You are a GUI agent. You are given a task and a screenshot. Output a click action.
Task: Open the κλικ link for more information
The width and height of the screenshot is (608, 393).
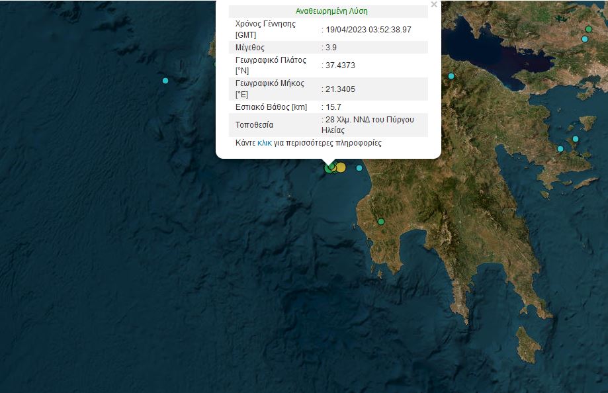coord(265,143)
